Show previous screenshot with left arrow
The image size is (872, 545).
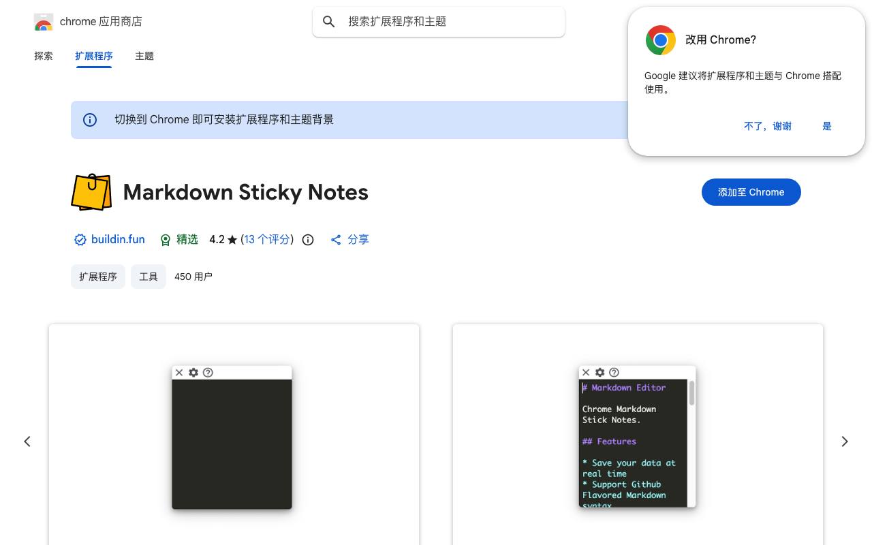pyautogui.click(x=27, y=441)
